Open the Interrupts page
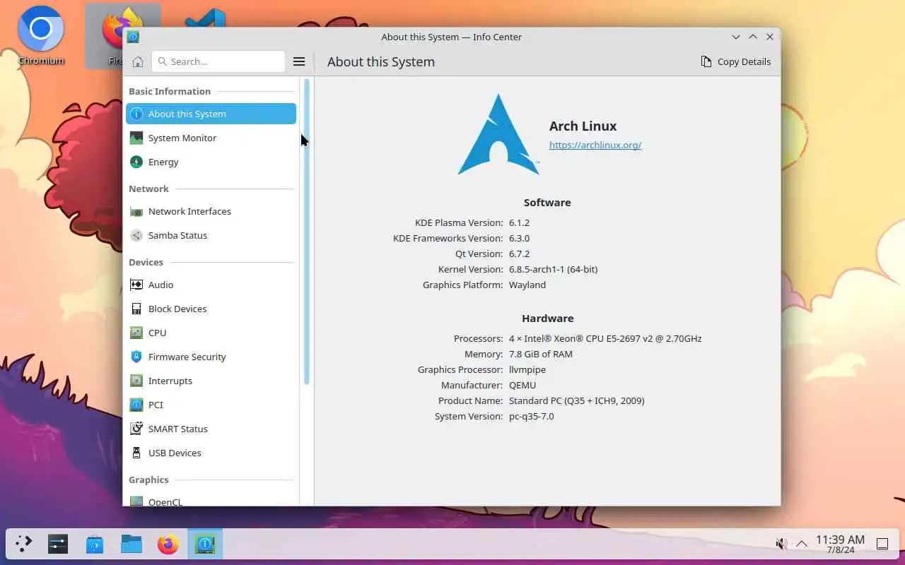The image size is (905, 565). 211,381
